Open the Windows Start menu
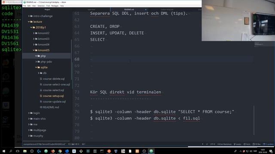 pyautogui.click(x=4, y=151)
